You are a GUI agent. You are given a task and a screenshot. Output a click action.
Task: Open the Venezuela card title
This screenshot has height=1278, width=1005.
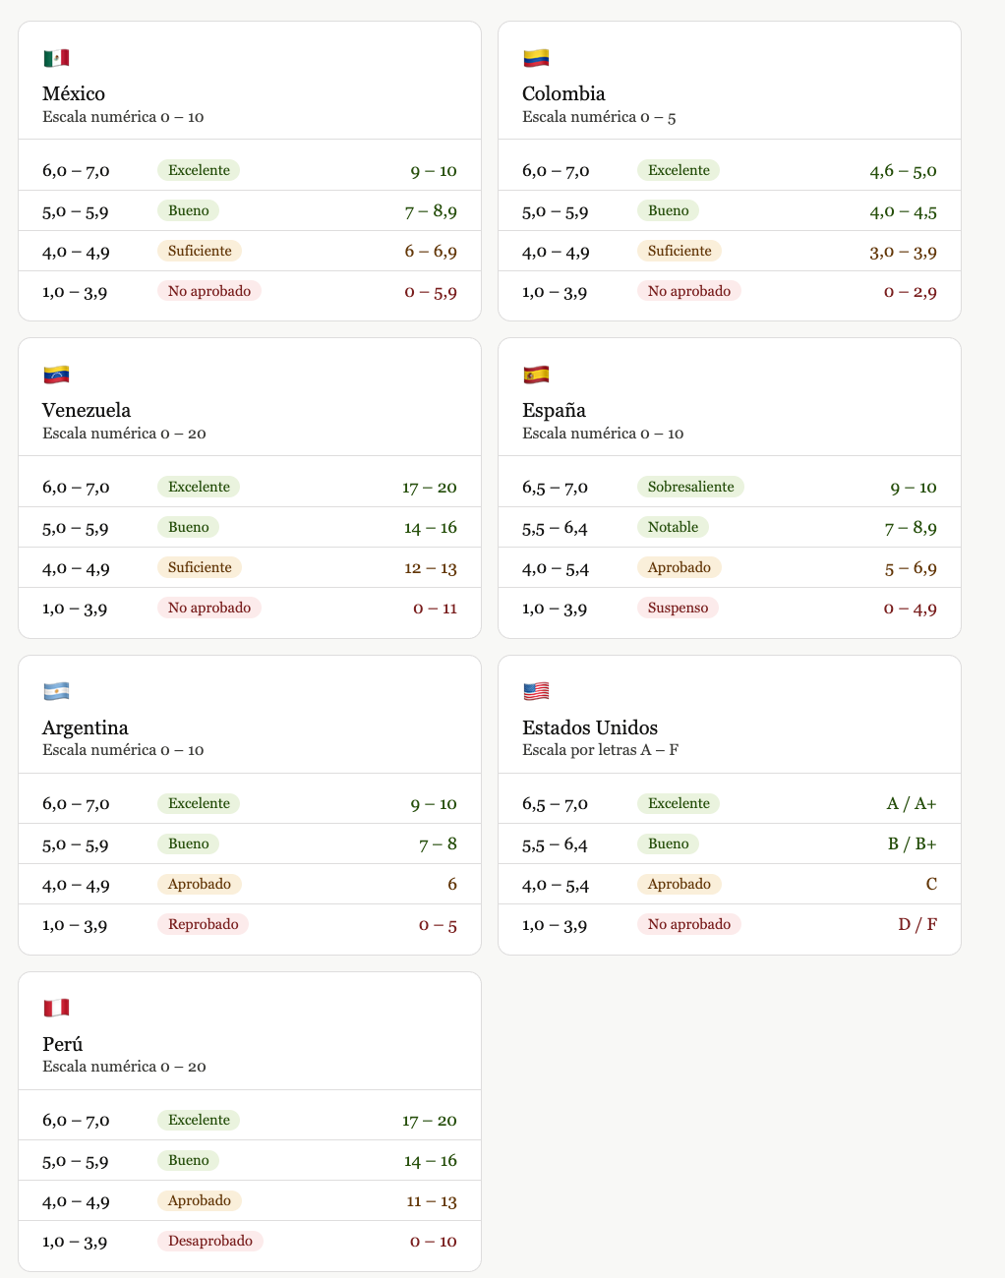[x=87, y=410]
